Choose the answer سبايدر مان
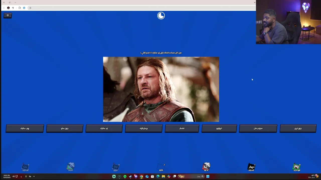 [x=258, y=128]
